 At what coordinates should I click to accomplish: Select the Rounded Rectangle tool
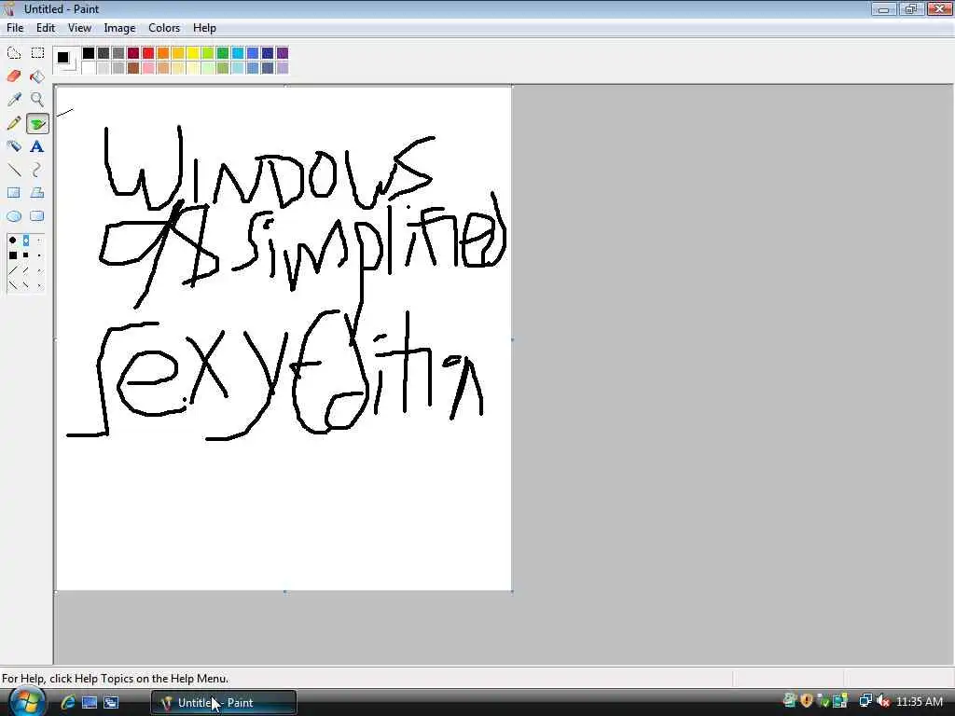pos(37,216)
